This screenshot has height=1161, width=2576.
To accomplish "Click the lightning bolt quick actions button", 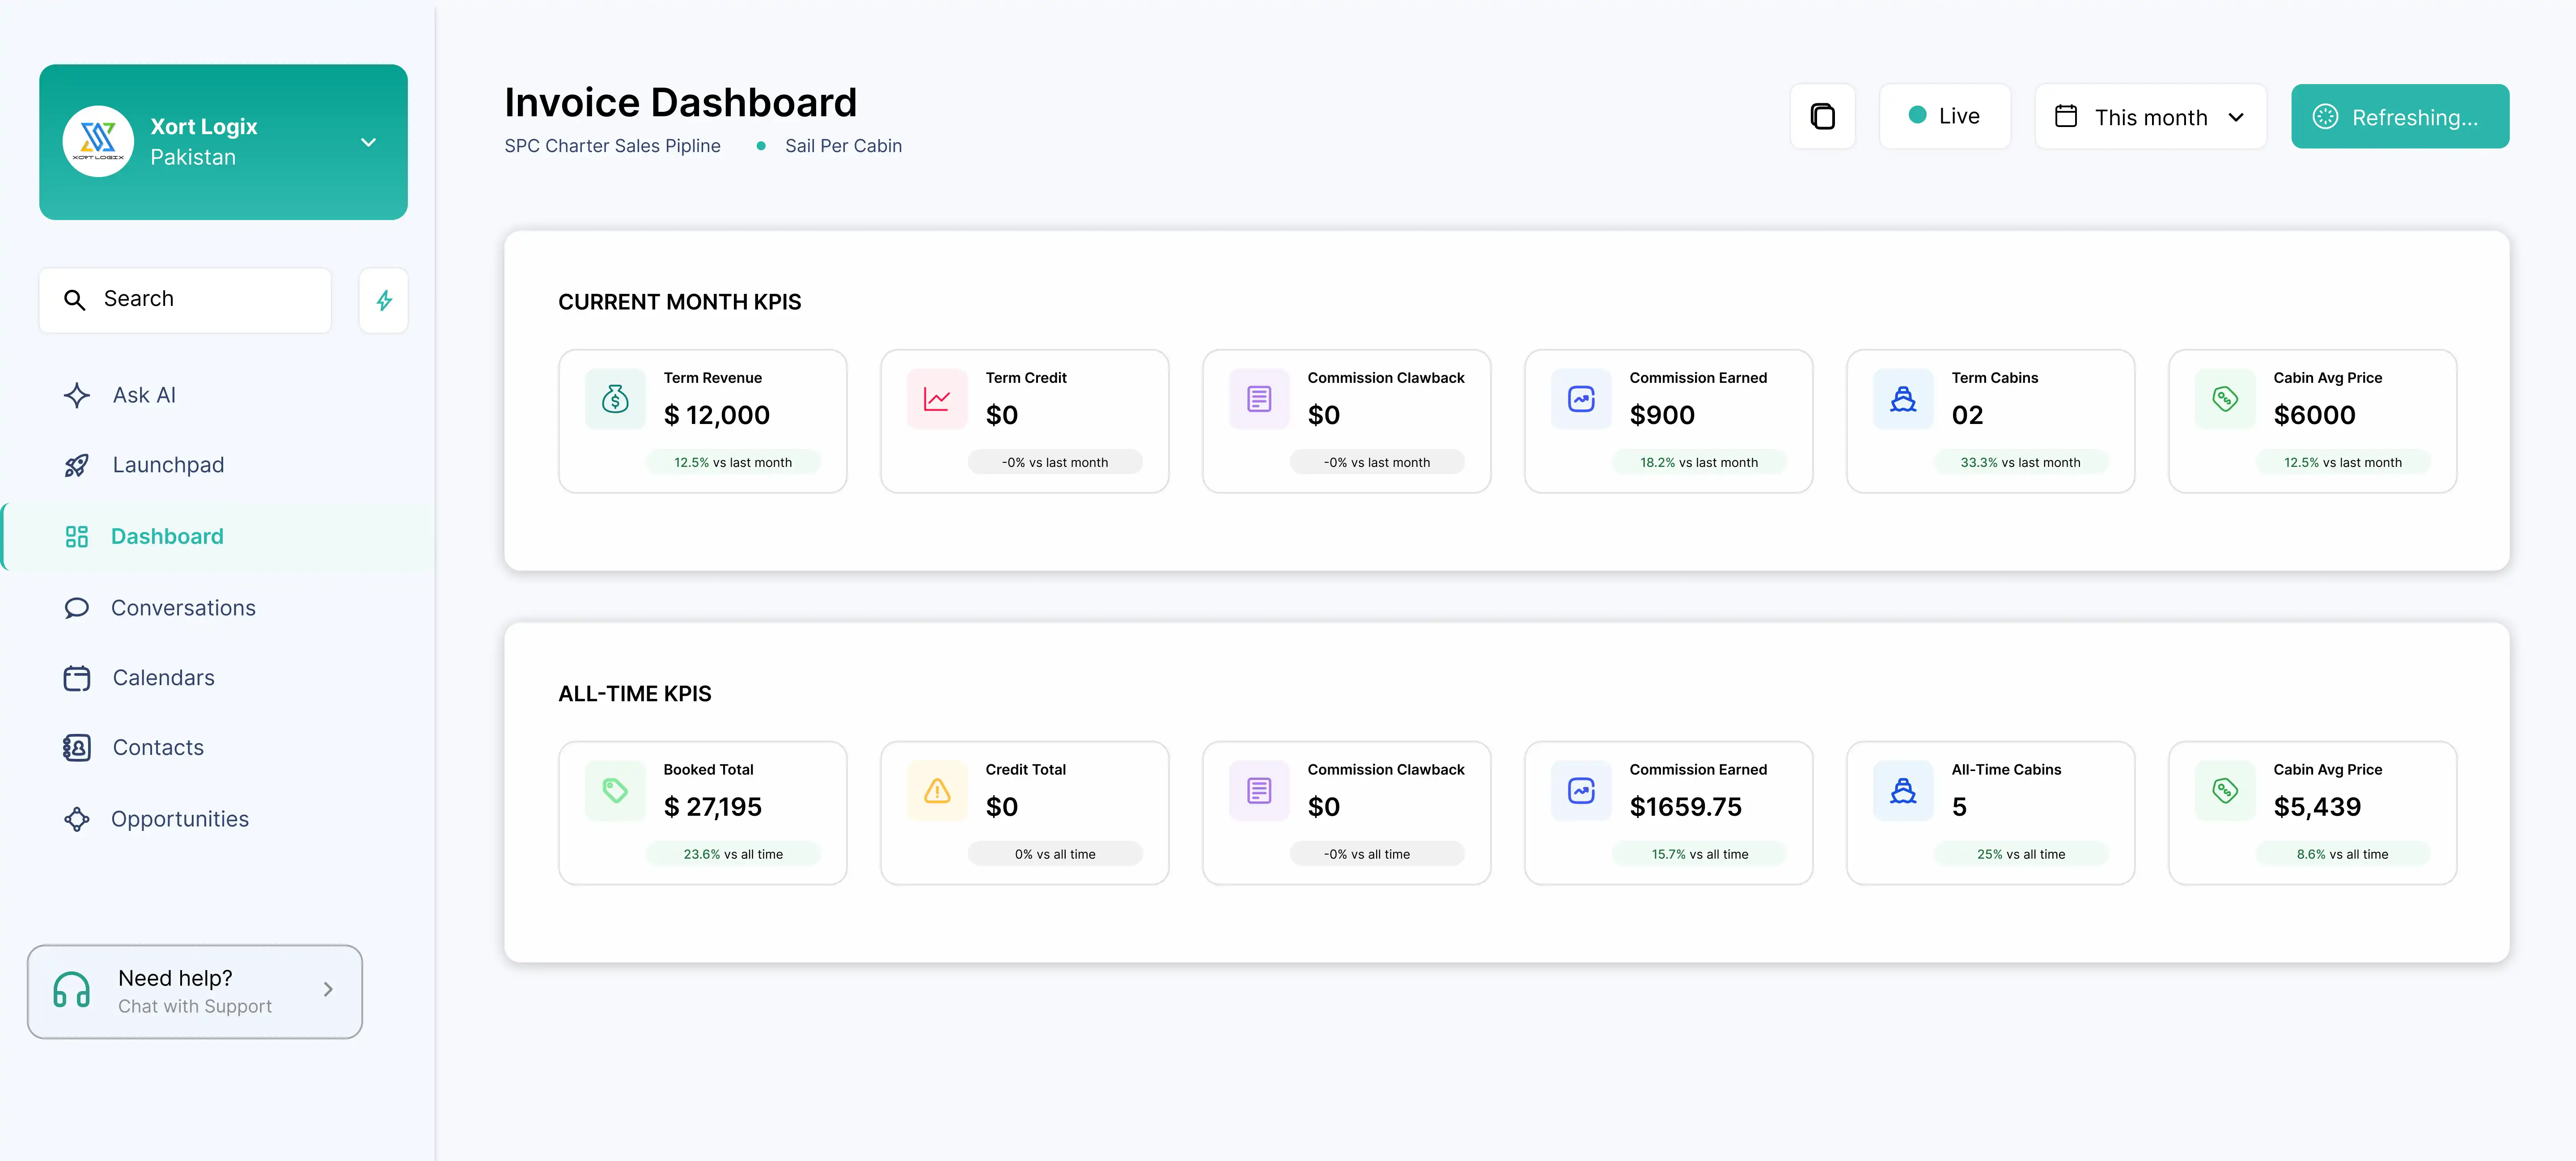I will 384,300.
